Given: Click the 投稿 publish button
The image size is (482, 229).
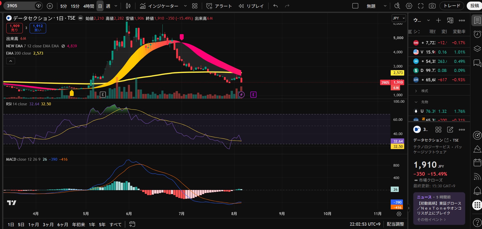Looking at the screenshot, I should pos(474,6).
